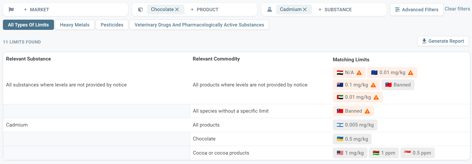Click warning icon in species row Banned chip
This screenshot has width=472, height=164.
[x=367, y=111]
